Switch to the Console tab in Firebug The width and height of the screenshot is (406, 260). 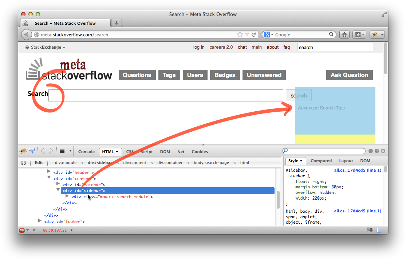point(86,152)
